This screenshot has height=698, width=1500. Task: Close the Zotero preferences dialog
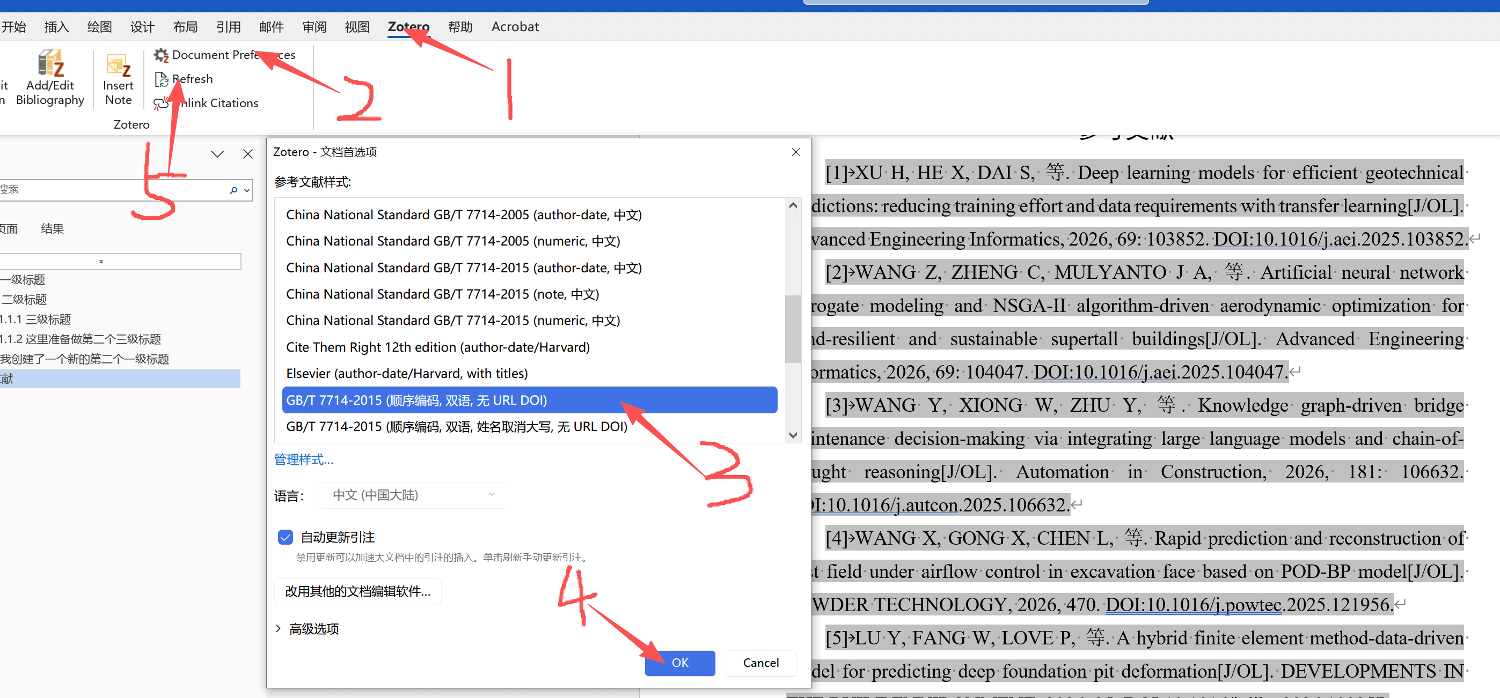(x=795, y=152)
